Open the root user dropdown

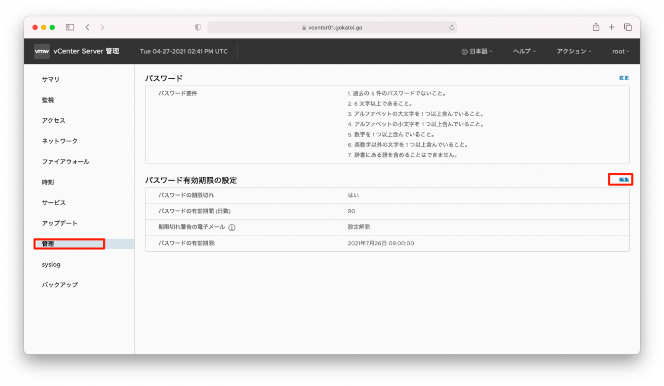pos(620,51)
